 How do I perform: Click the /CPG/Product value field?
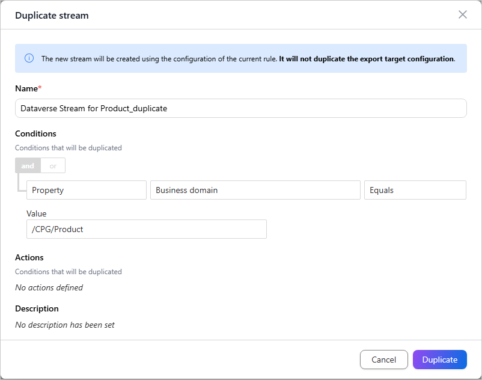pos(146,229)
